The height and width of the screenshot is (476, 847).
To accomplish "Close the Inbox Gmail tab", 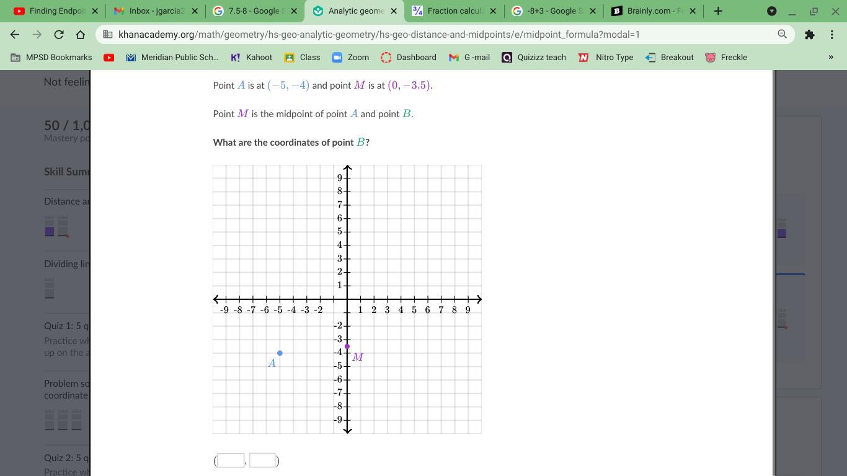I will coord(195,11).
